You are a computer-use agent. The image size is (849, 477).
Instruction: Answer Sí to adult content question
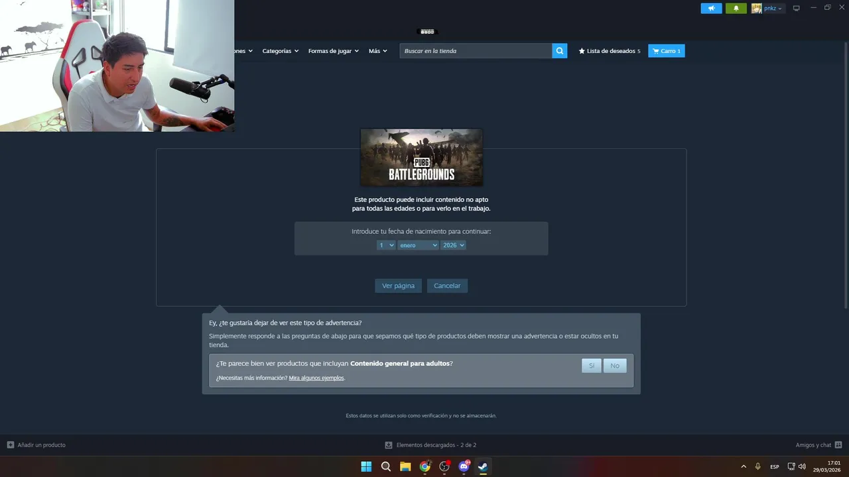point(591,366)
